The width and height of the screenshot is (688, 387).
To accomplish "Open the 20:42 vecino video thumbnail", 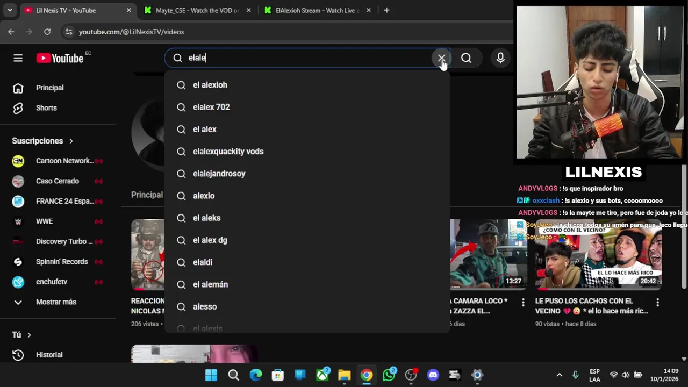I will [598, 254].
